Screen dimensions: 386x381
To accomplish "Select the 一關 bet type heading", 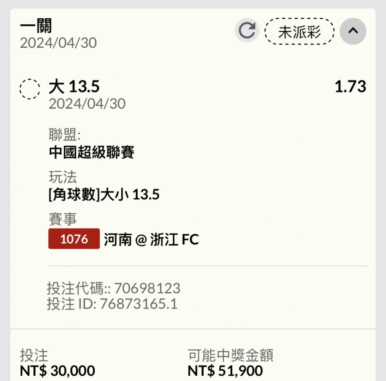I will [36, 26].
